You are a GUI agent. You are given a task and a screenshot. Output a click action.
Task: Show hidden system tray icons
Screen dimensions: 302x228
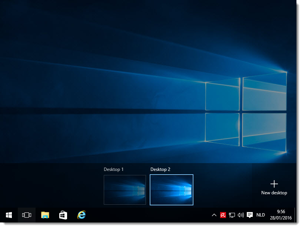(x=214, y=215)
